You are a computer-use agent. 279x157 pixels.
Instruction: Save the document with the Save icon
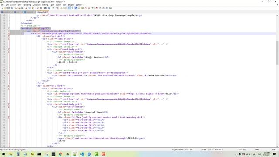[8, 8]
